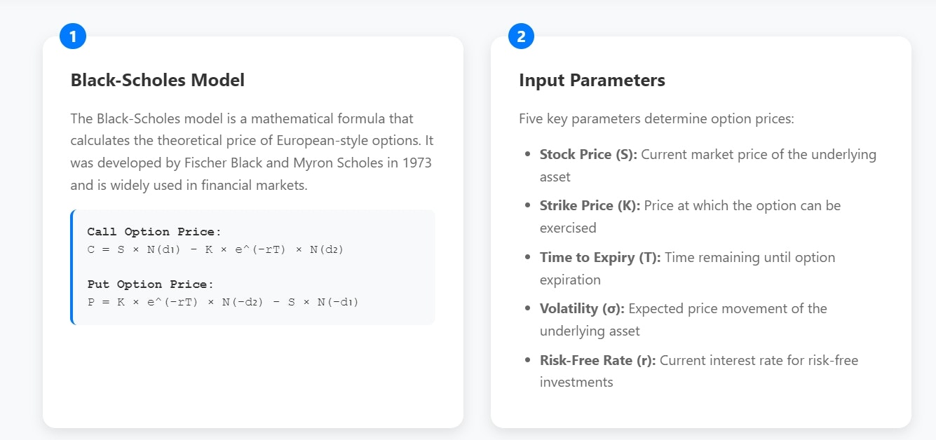Click the Stock Price (S) term
Viewport: 936px width, 440px height.
pyautogui.click(x=588, y=154)
